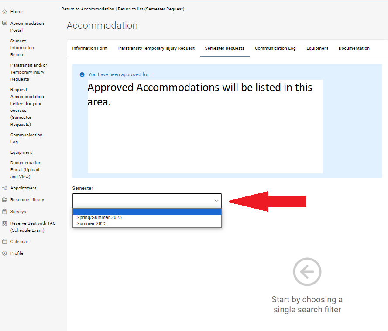The width and height of the screenshot is (388, 331).
Task: Open the Semester dropdown
Action: tap(147, 201)
